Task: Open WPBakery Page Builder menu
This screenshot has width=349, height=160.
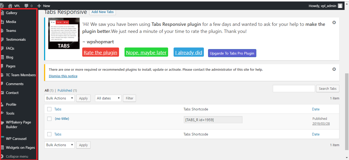Action: click(x=19, y=125)
